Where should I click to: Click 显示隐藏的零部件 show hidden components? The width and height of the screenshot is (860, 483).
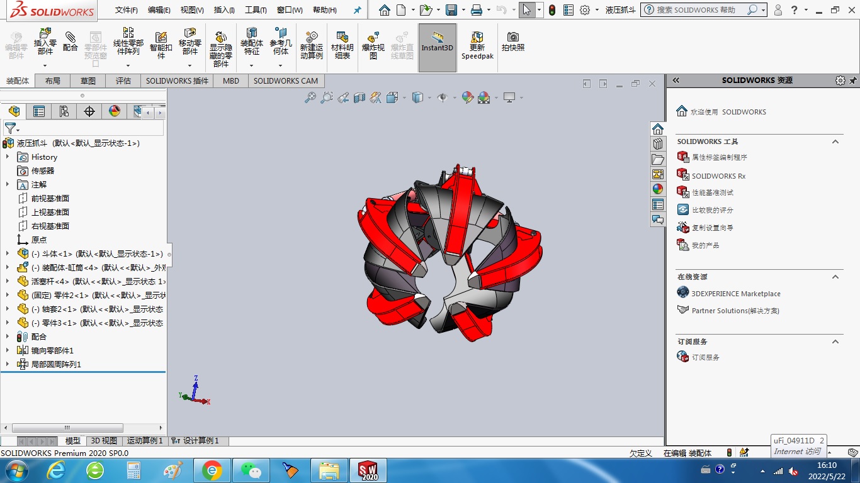click(221, 49)
